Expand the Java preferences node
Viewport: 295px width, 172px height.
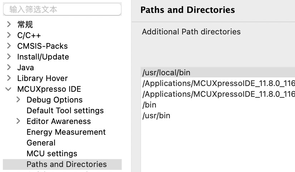(9, 67)
